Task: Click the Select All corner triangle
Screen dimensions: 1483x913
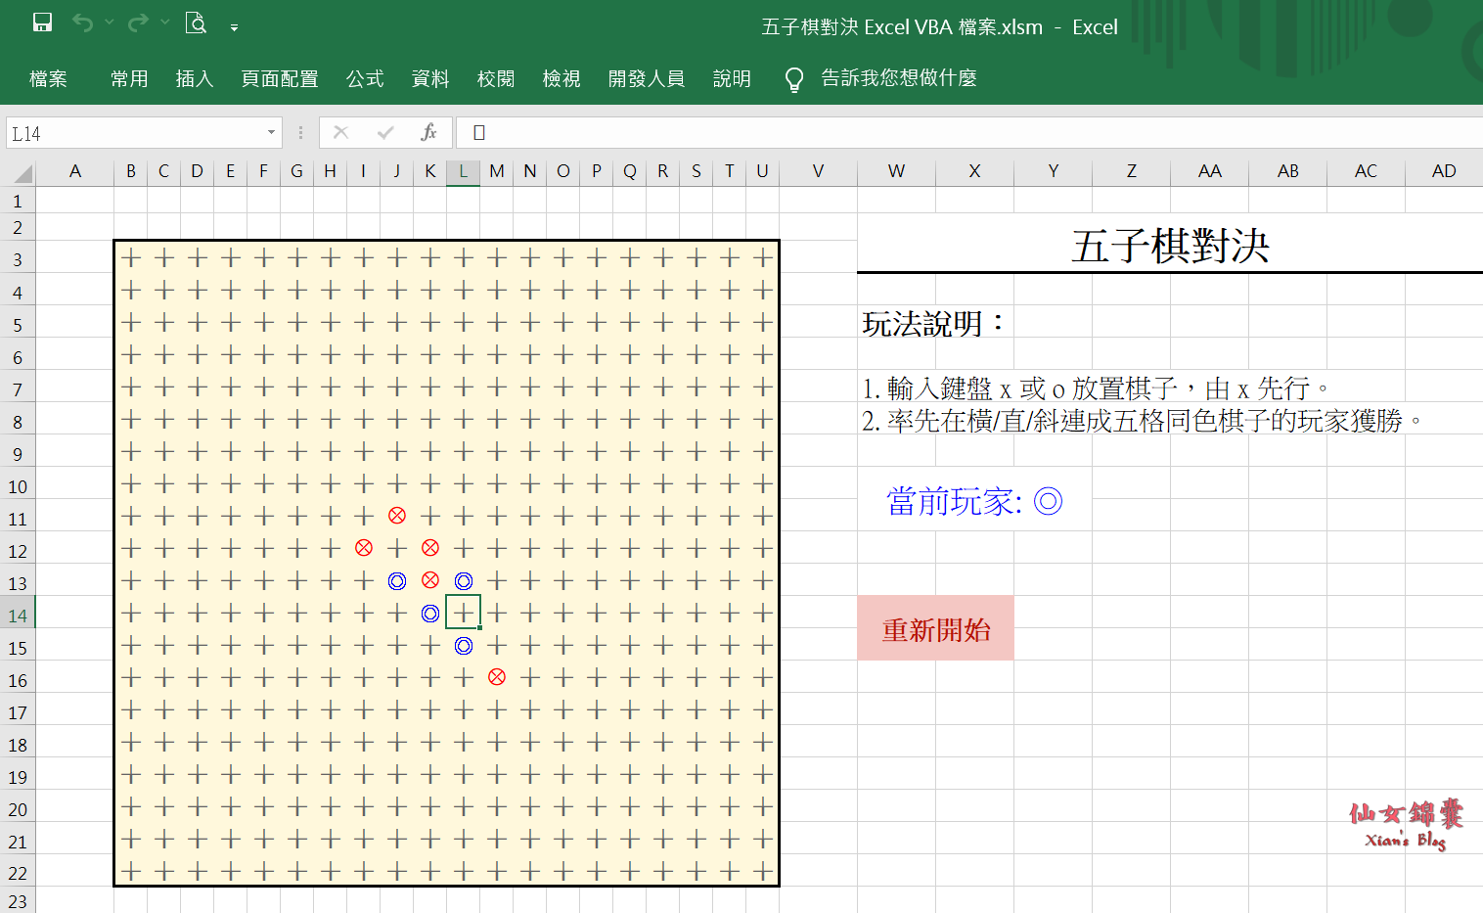Action: 22,173
